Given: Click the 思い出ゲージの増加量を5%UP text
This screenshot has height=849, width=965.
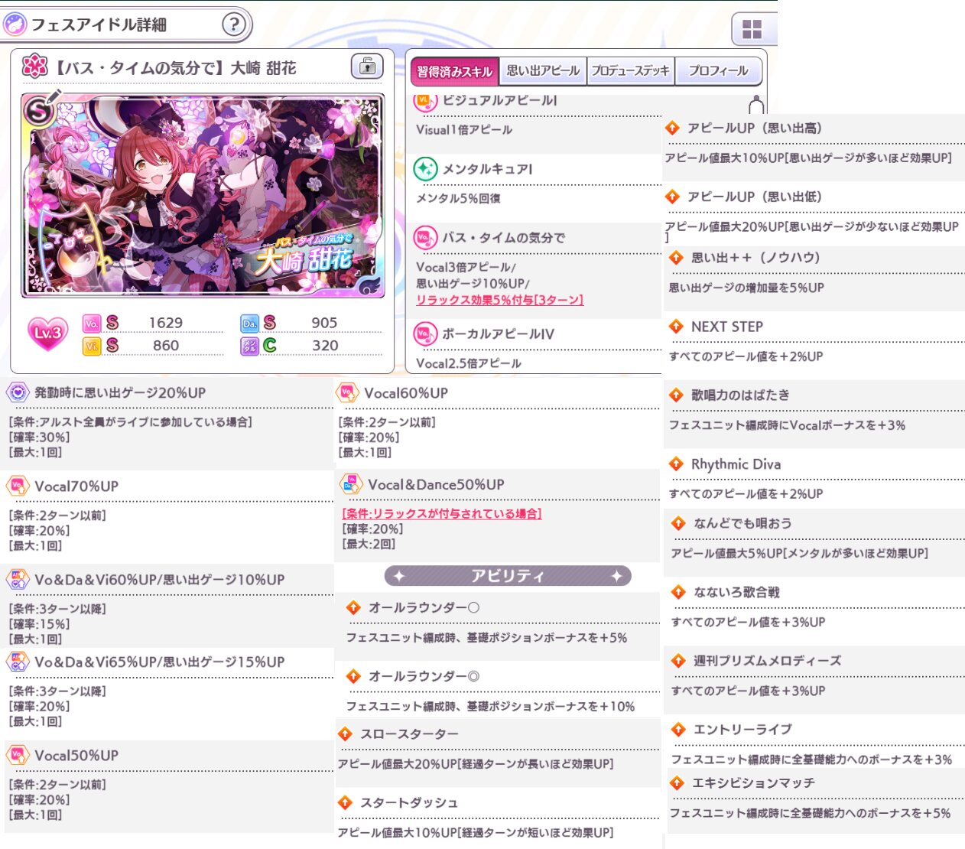Looking at the screenshot, I should [746, 288].
